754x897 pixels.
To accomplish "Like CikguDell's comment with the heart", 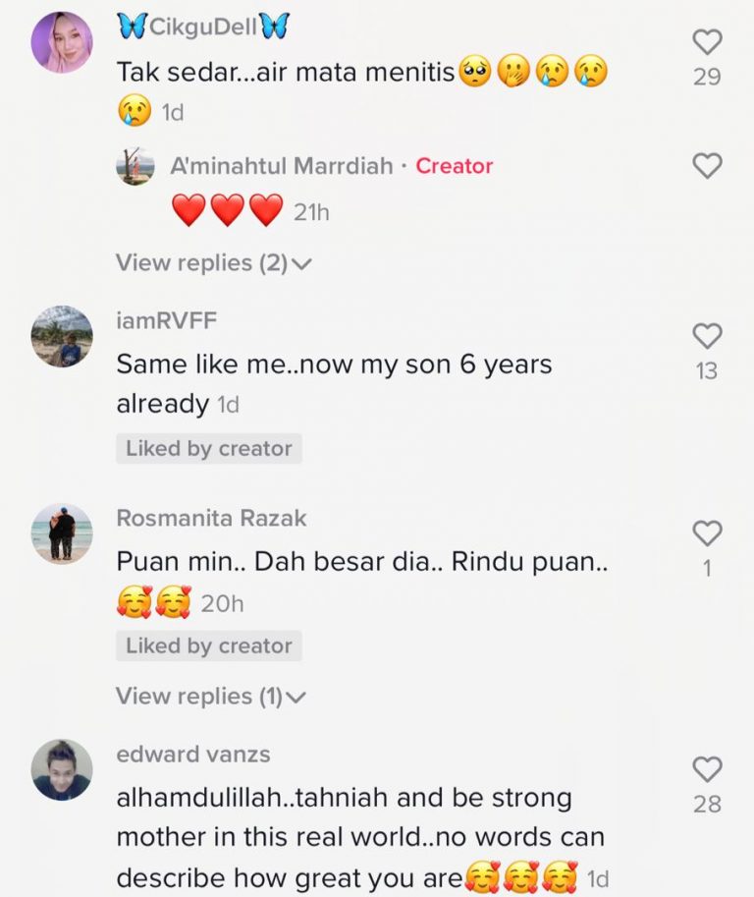I will (707, 41).
